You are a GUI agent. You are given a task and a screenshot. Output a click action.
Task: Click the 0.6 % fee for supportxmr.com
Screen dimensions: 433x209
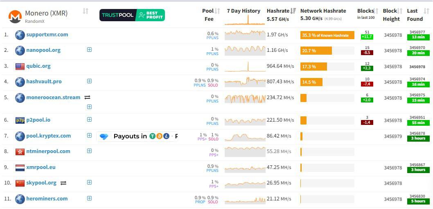click(x=213, y=33)
